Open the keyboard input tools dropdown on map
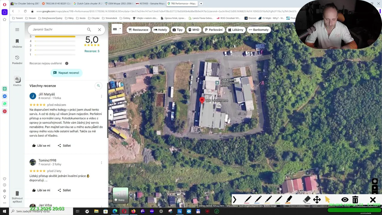 pos(120,29)
